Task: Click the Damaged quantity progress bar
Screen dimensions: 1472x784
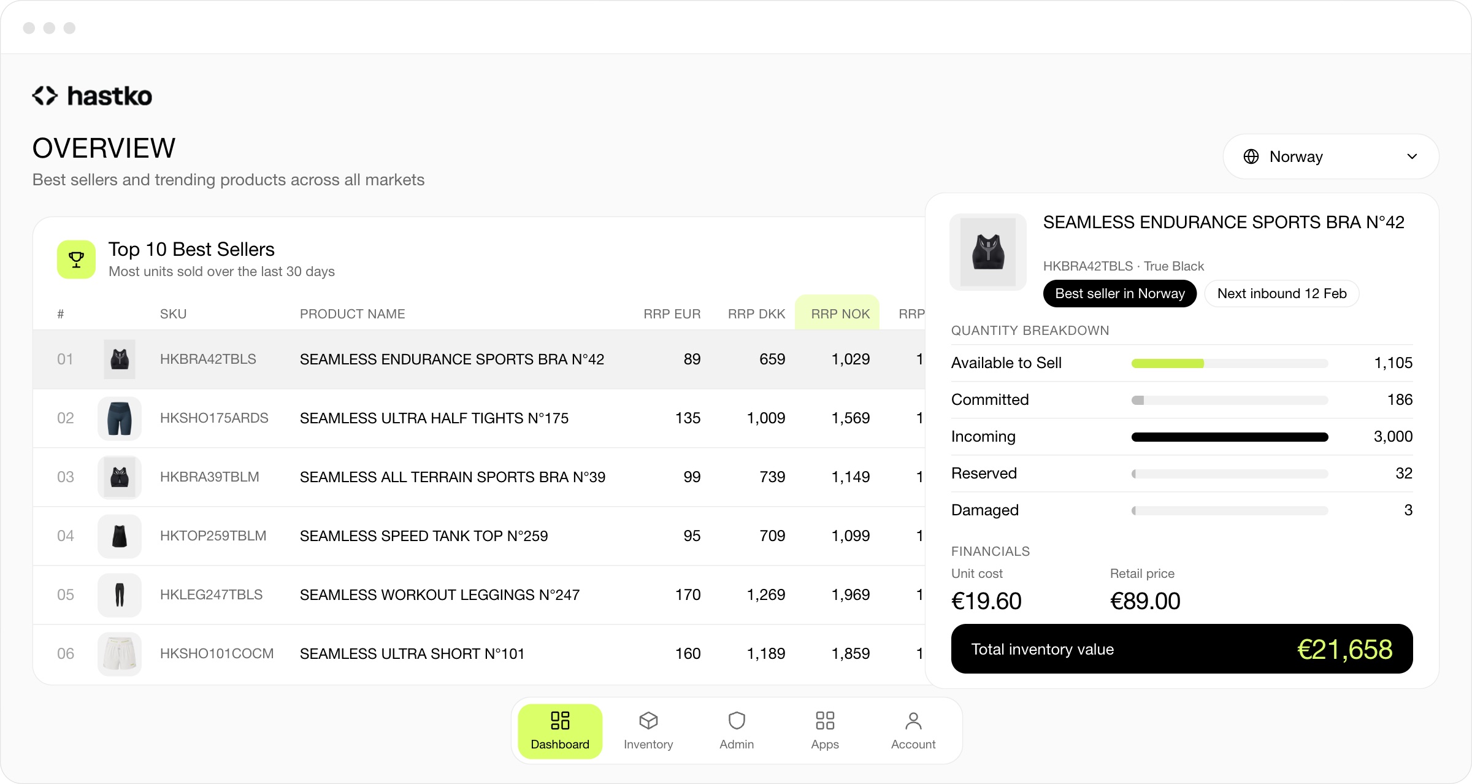Action: (1230, 510)
